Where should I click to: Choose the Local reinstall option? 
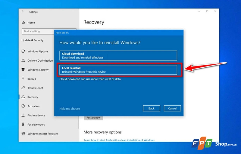tap(118, 70)
